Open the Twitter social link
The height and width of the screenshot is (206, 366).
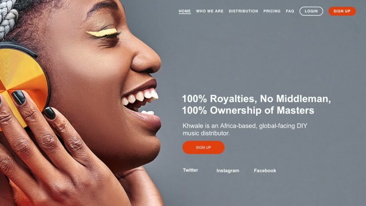coord(191,170)
